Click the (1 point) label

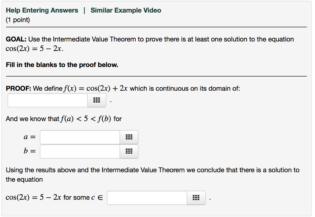pyautogui.click(x=18, y=20)
